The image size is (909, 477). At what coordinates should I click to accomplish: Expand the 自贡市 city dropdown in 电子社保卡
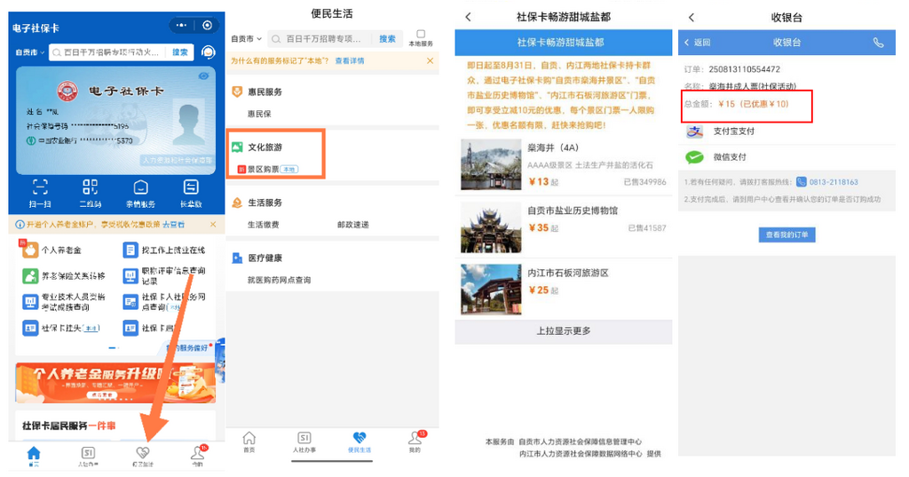click(x=29, y=52)
